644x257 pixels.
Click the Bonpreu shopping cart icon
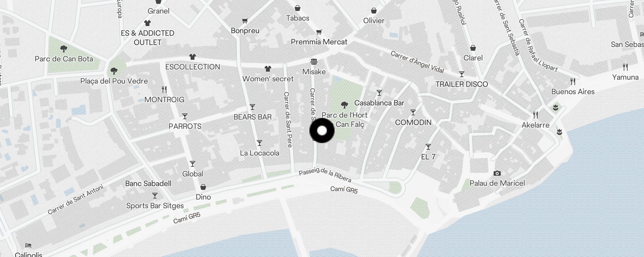(x=245, y=21)
